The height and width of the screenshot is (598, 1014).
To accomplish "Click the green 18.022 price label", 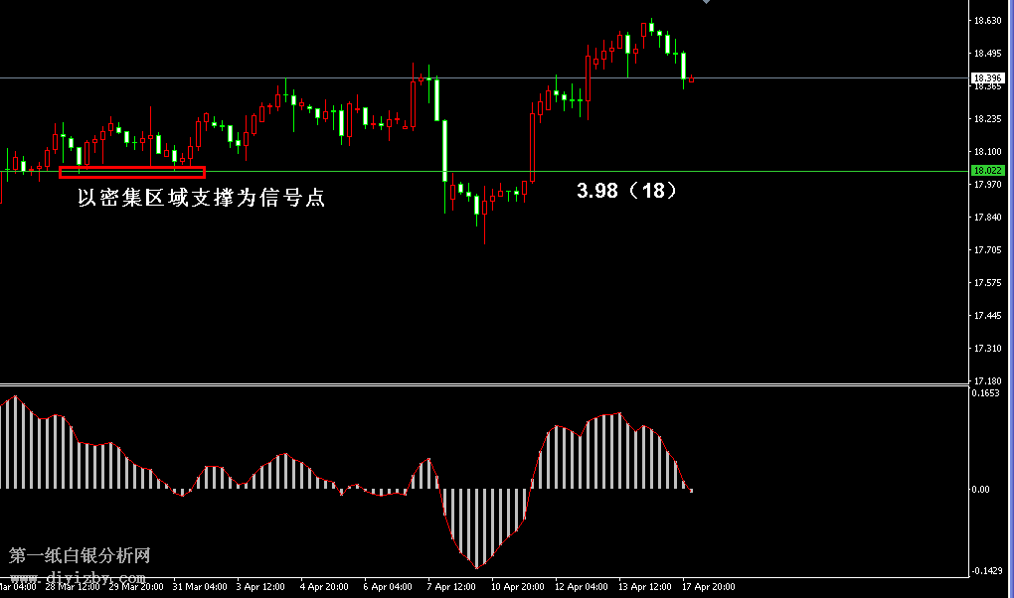I will click(x=986, y=171).
